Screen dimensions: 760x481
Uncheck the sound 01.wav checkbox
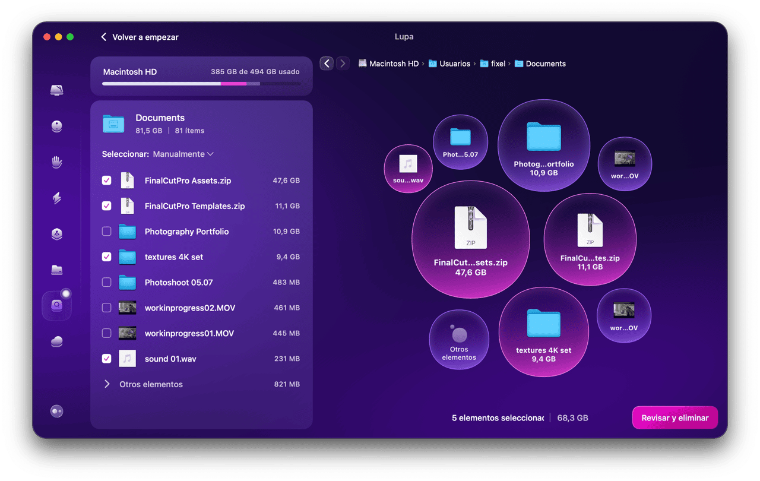point(107,359)
